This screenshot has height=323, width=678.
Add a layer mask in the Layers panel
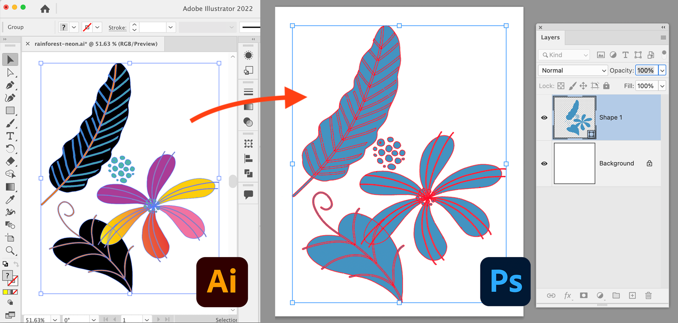click(584, 295)
